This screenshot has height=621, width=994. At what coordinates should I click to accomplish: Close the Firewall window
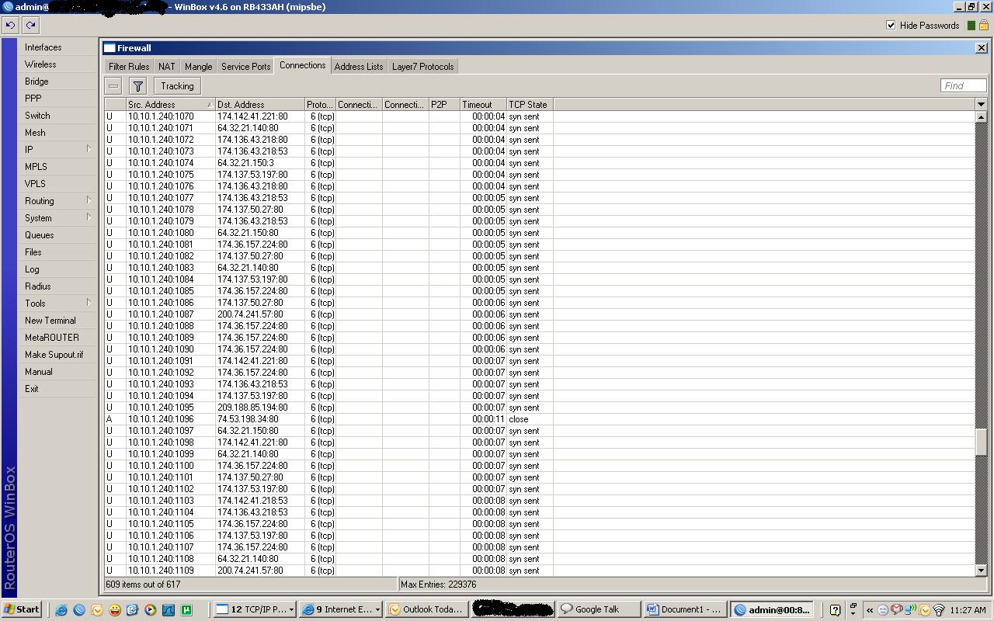(981, 47)
